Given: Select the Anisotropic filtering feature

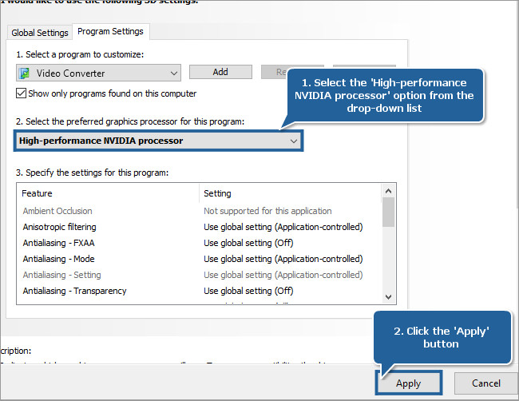Looking at the screenshot, I should [x=60, y=227].
